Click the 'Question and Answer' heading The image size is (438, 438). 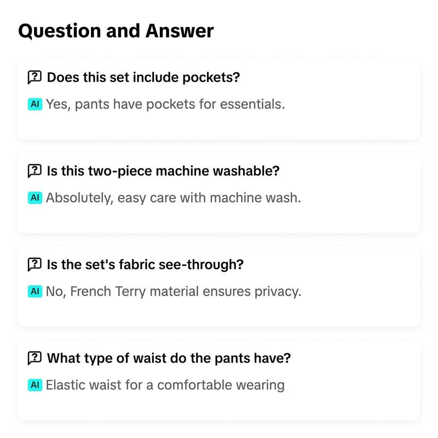tap(116, 31)
